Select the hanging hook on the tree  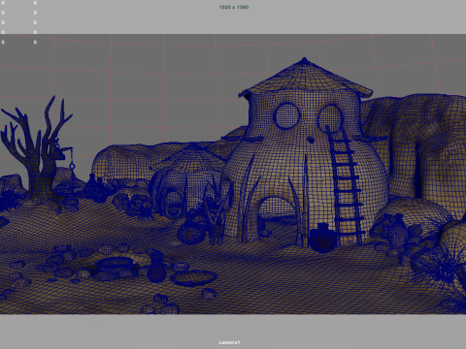72,167
